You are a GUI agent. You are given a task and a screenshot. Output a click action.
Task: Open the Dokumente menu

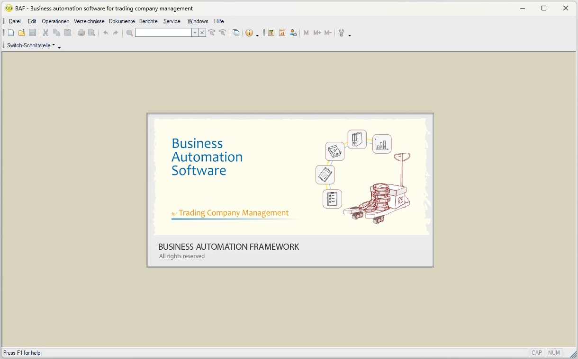122,21
